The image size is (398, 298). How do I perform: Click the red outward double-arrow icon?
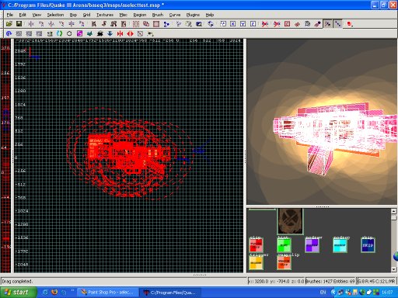point(130,33)
